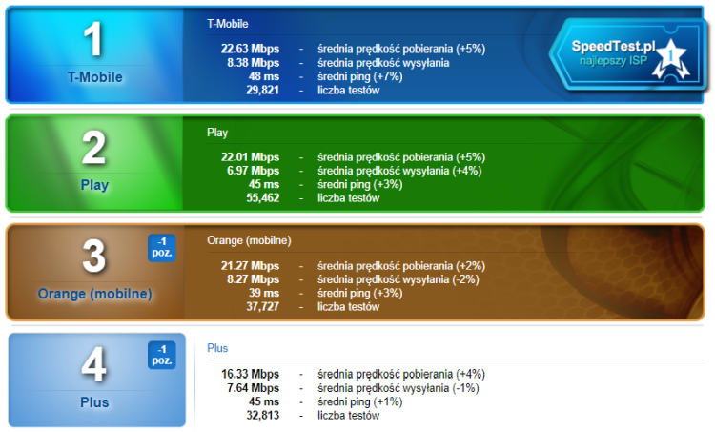Click the Play heading in the green panel
Viewport: 715px width, 432px height.
(x=217, y=132)
